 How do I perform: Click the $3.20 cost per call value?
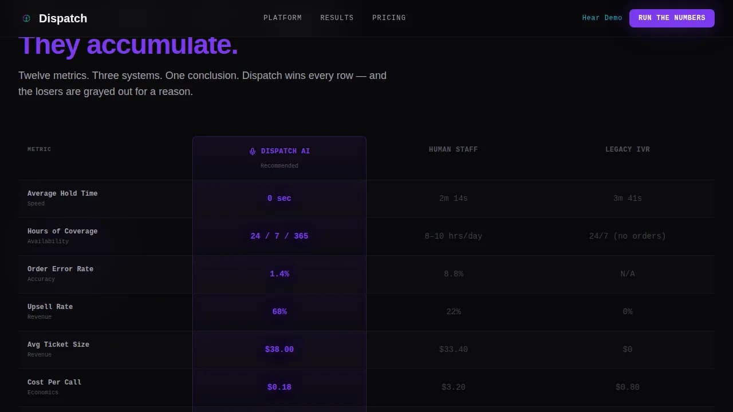[454, 387]
